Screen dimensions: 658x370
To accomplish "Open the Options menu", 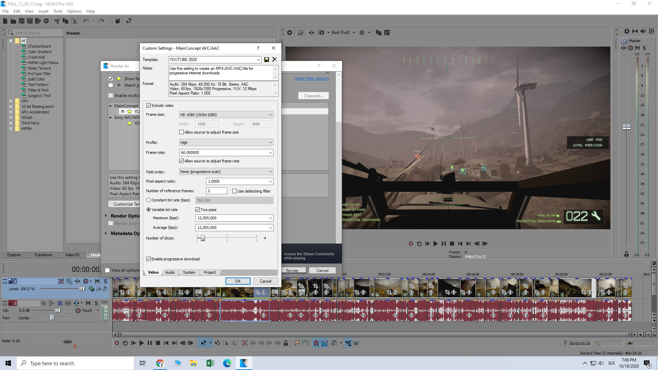I will [74, 11].
